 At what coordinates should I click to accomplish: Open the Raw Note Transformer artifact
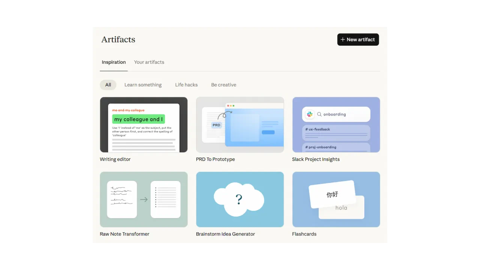pyautogui.click(x=144, y=199)
